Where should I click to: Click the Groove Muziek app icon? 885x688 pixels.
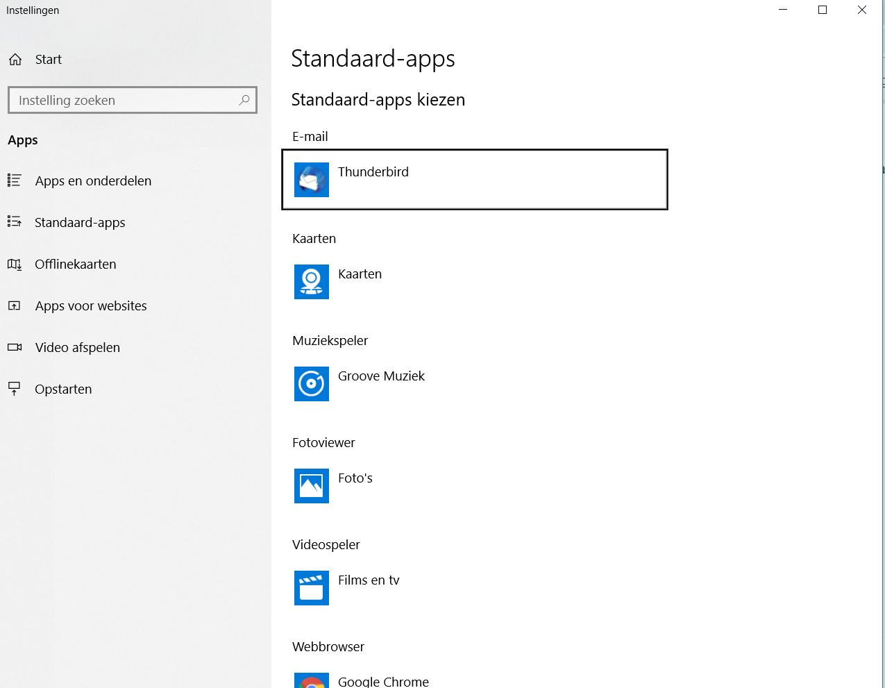(x=311, y=384)
